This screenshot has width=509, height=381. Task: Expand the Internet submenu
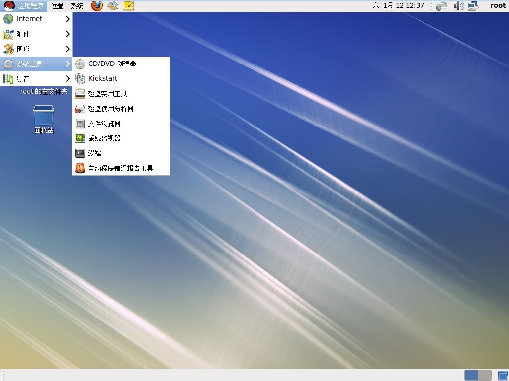[x=36, y=19]
